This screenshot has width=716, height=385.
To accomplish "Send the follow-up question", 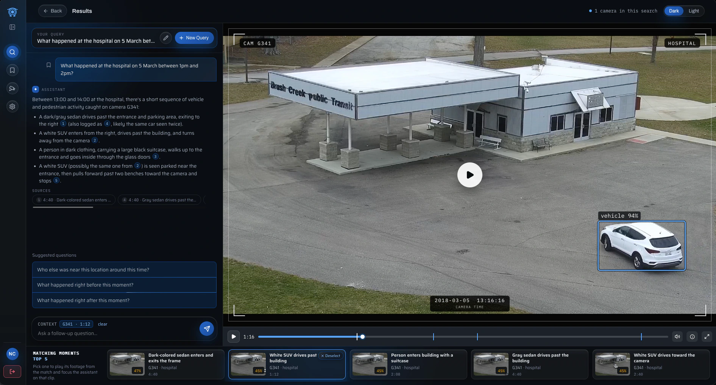I will (x=207, y=329).
